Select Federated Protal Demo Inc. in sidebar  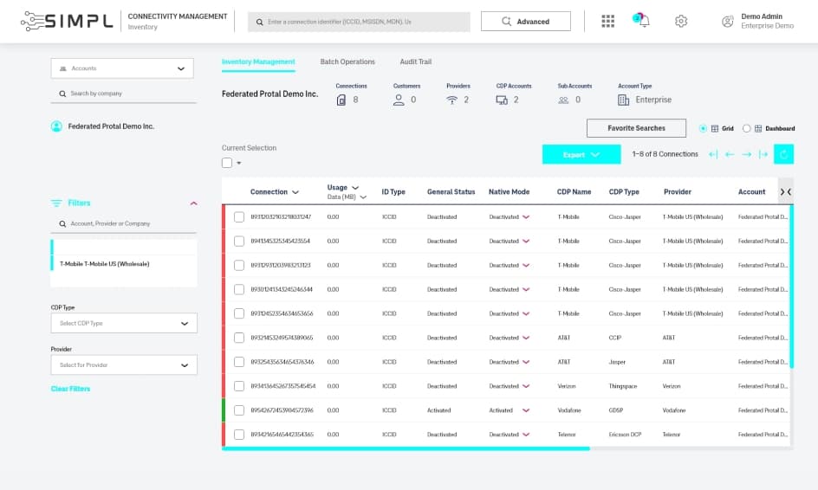click(111, 126)
